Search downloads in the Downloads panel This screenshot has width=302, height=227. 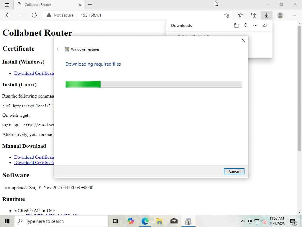coord(246,25)
